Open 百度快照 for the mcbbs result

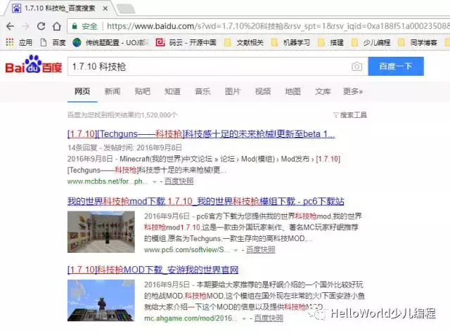coord(179,181)
